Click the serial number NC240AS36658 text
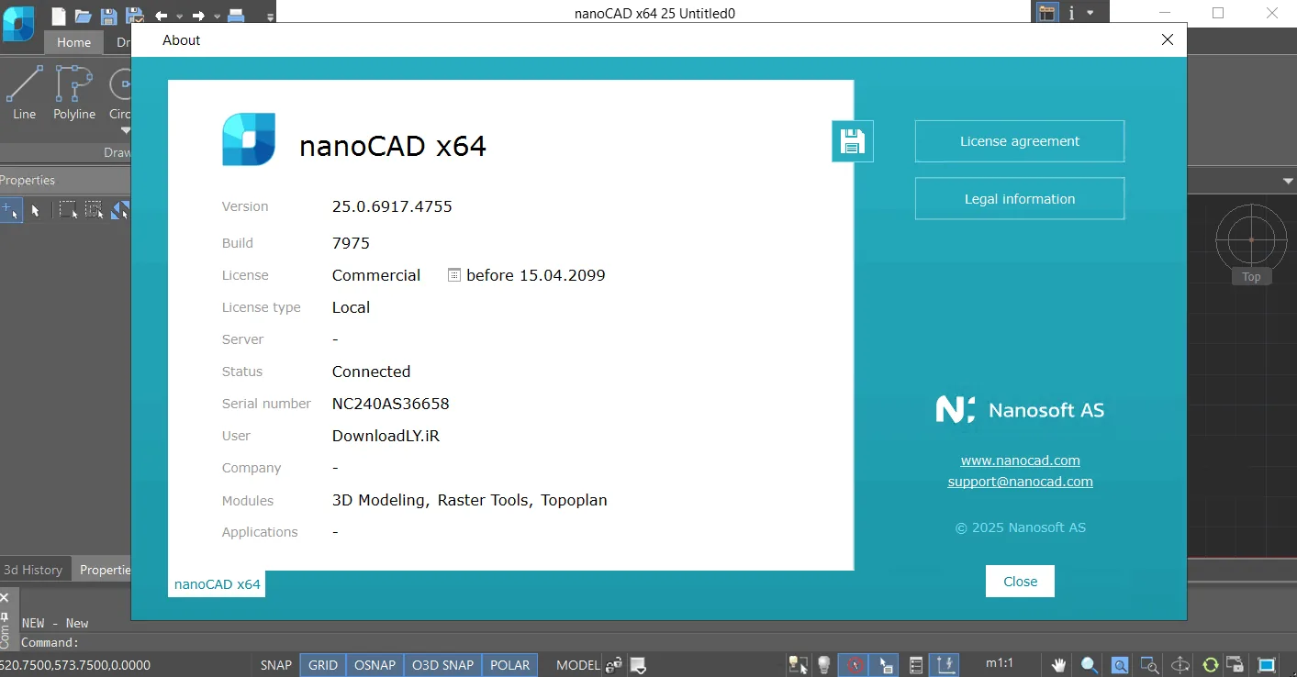1297x677 pixels. (x=391, y=404)
